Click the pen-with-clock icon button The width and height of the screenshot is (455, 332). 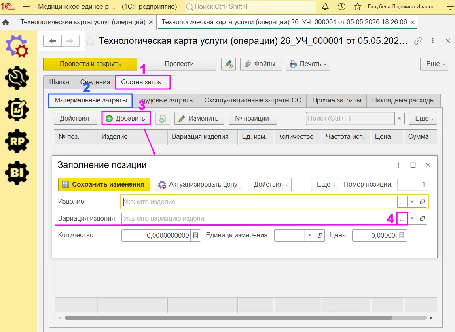228,64
